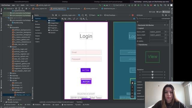Screen dimensions: 192x108
Task: Select the Common palette category
Action: 40,19
